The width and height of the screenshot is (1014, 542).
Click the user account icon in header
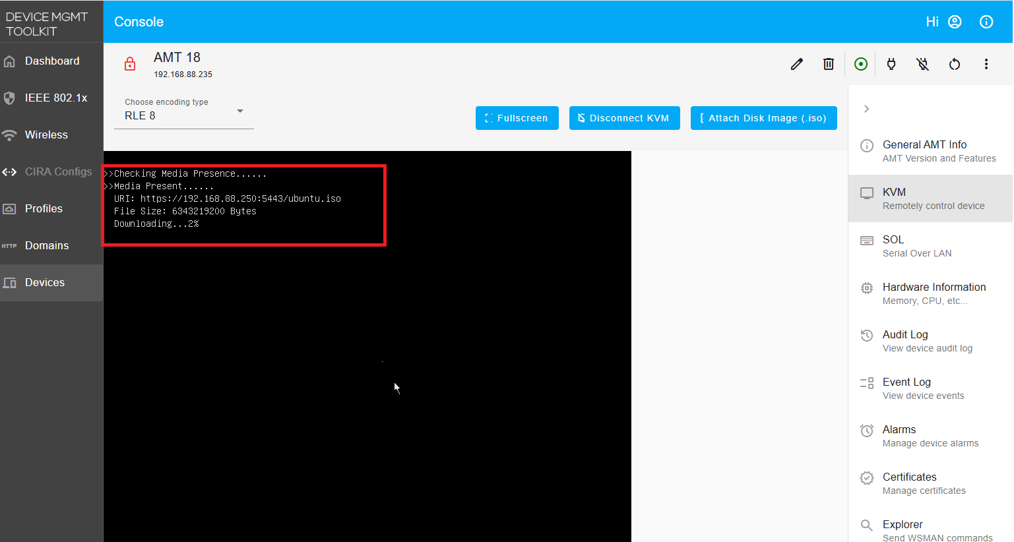tap(955, 22)
